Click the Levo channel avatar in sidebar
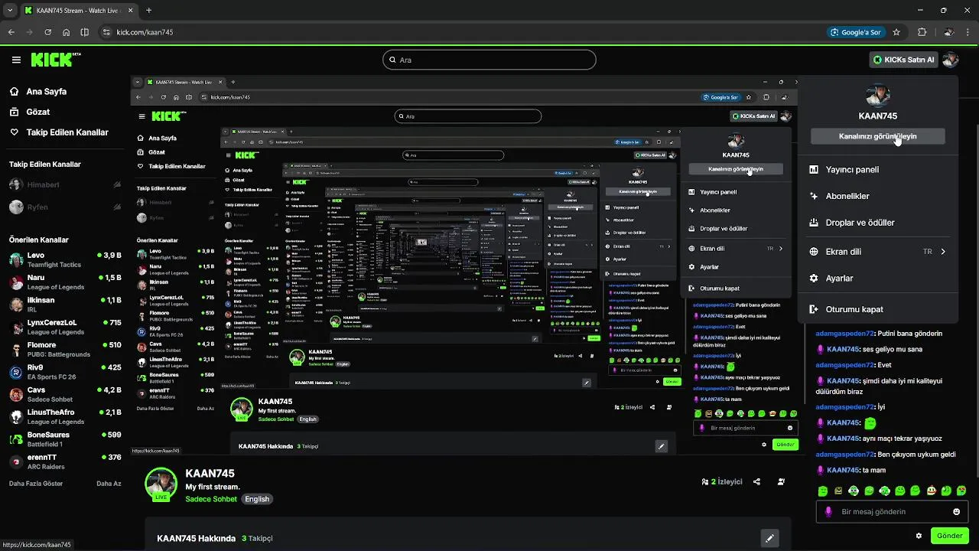Screen dimensions: 979x551 tap(15, 259)
